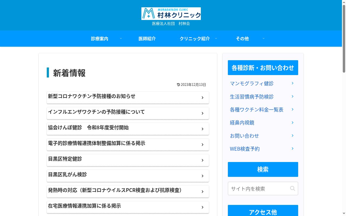Image resolution: width=346 pixels, height=216 pixels.
Task: Open the 診療案内 menu item
Action: click(99, 39)
